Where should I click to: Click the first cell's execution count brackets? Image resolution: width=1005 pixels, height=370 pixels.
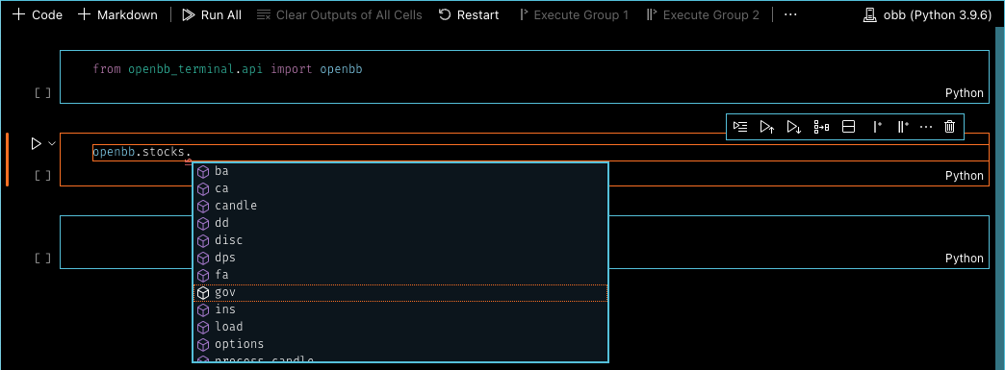[x=42, y=93]
